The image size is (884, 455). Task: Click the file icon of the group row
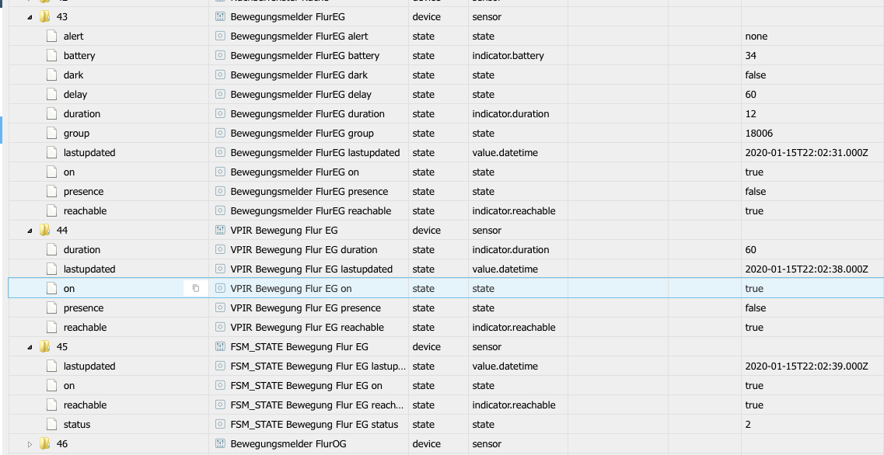click(x=52, y=134)
